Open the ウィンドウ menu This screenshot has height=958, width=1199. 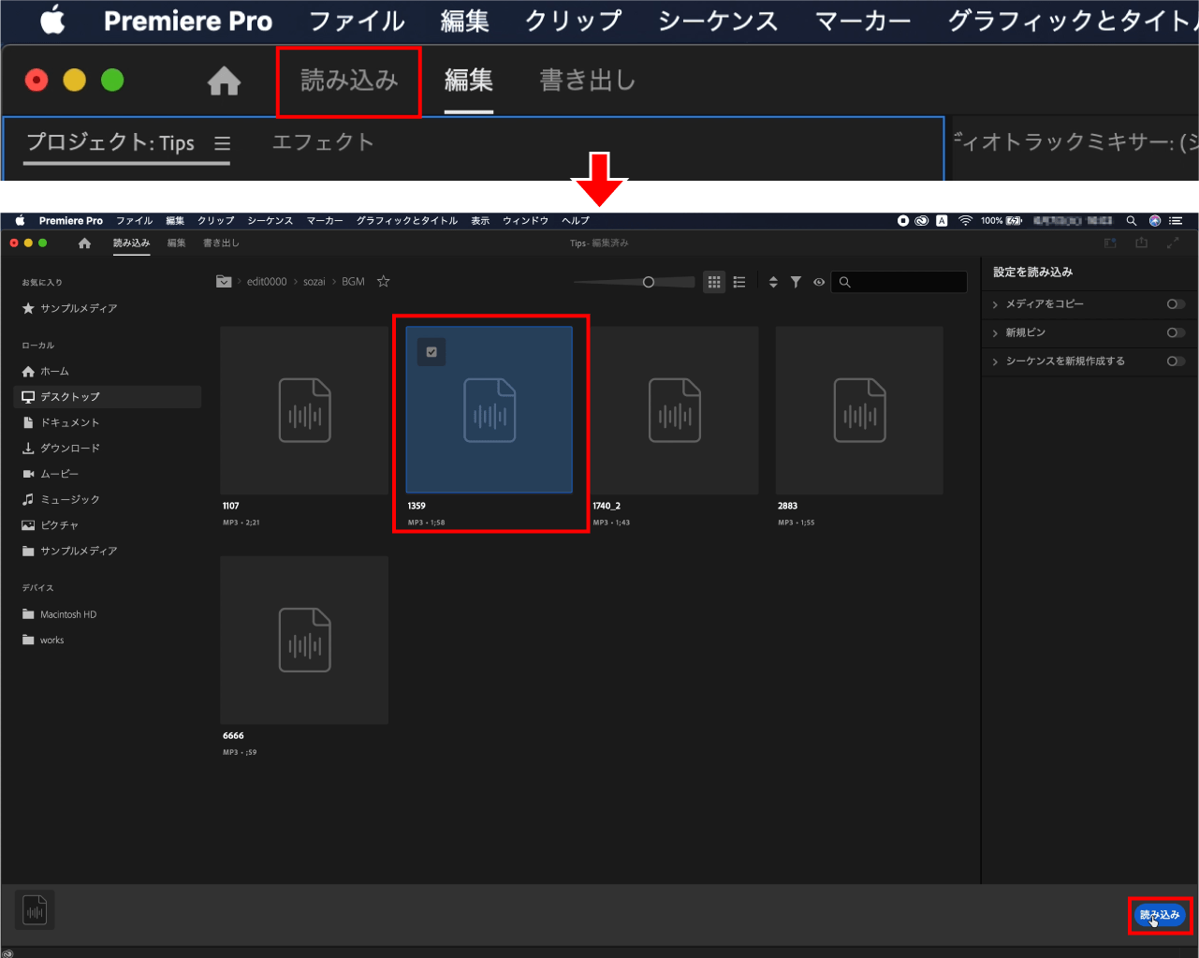click(x=525, y=221)
